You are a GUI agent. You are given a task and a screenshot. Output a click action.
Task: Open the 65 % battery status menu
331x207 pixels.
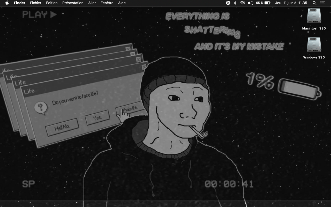coord(263,3)
